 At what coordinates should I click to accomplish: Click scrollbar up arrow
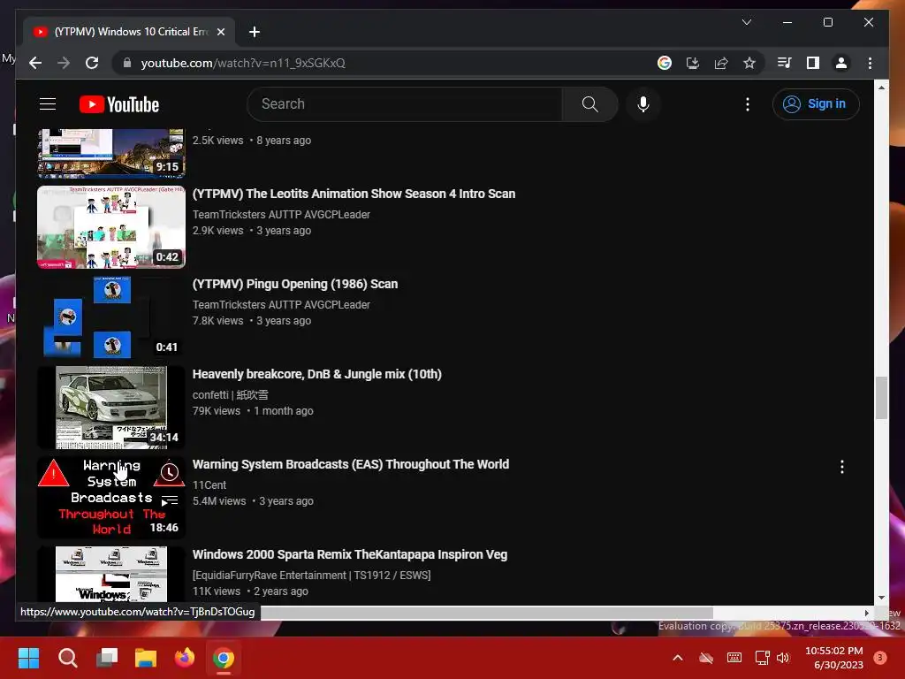click(881, 88)
